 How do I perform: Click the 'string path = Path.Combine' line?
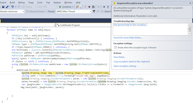tap(66, 76)
